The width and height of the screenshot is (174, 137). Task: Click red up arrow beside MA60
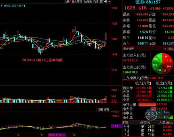click(1, 6)
